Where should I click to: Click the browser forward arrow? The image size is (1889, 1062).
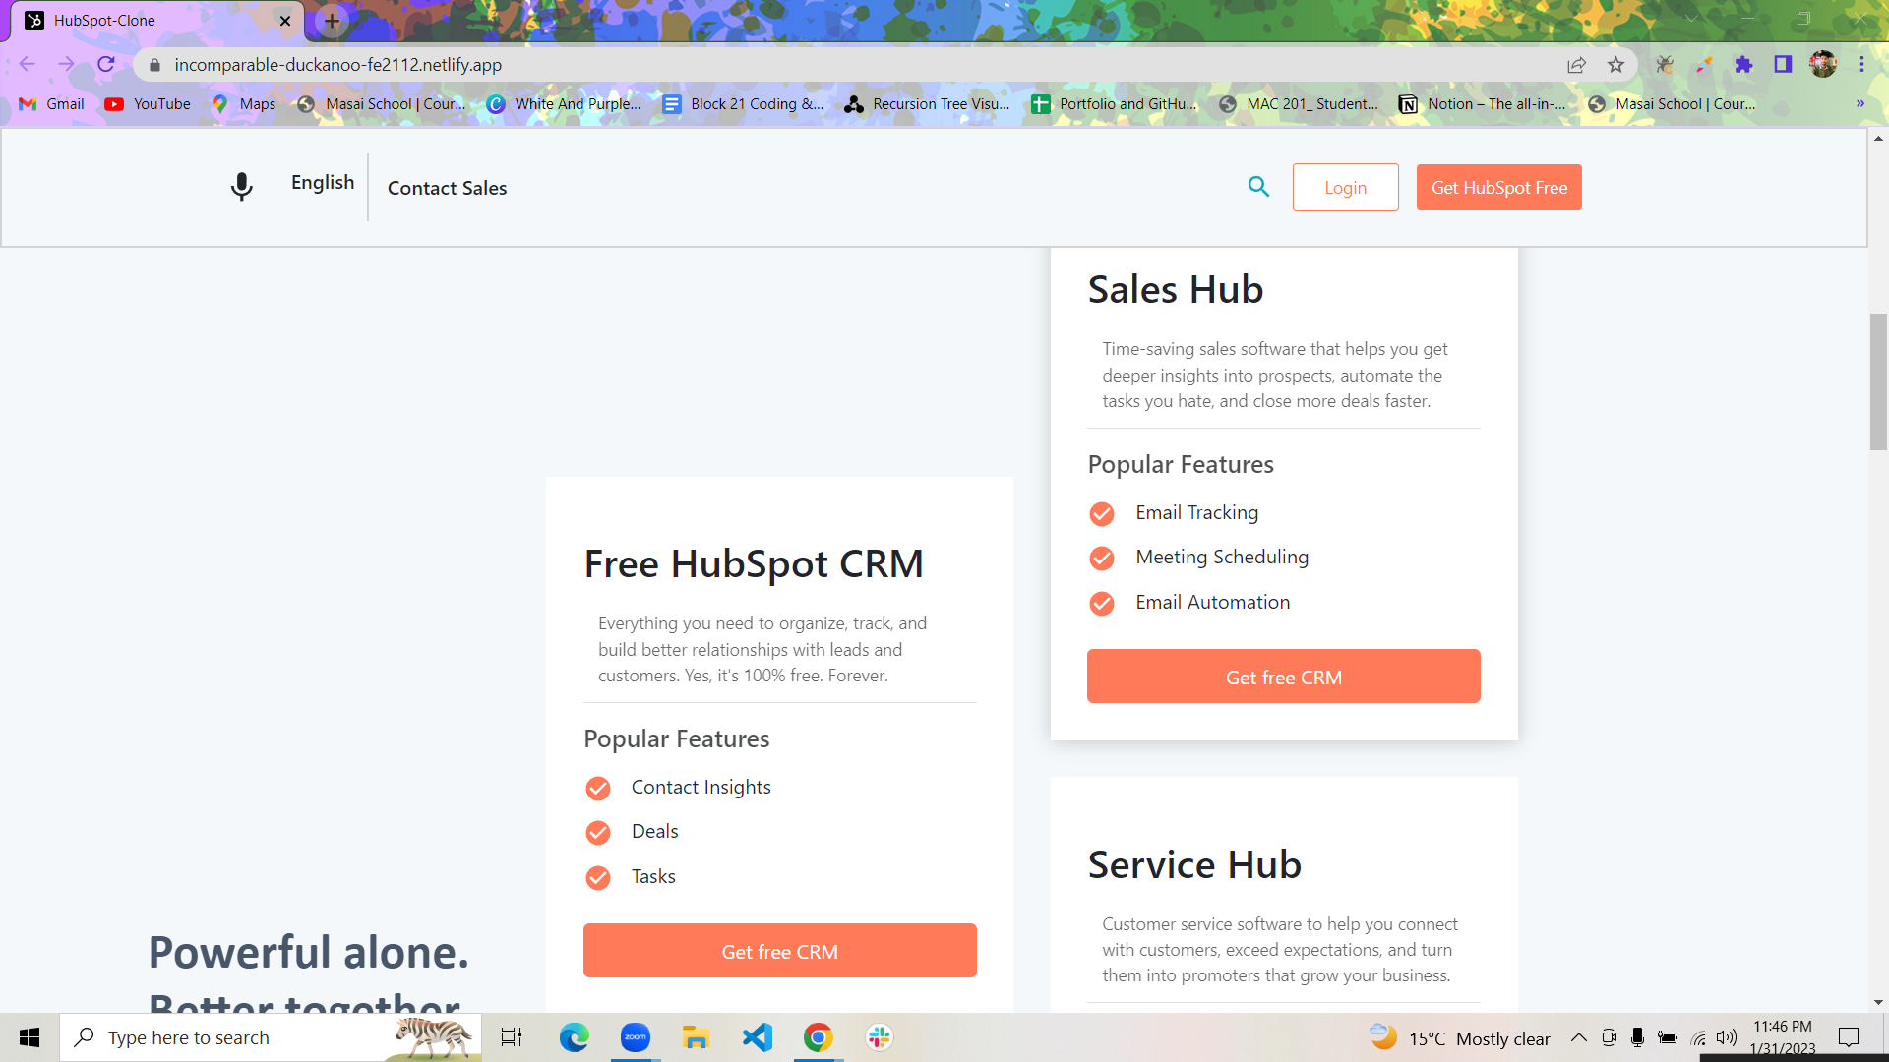(x=66, y=65)
